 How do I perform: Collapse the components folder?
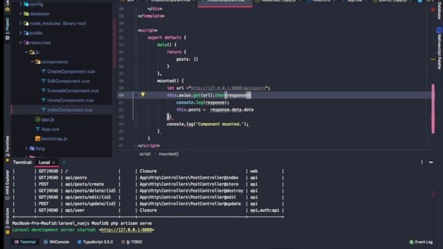point(32,62)
